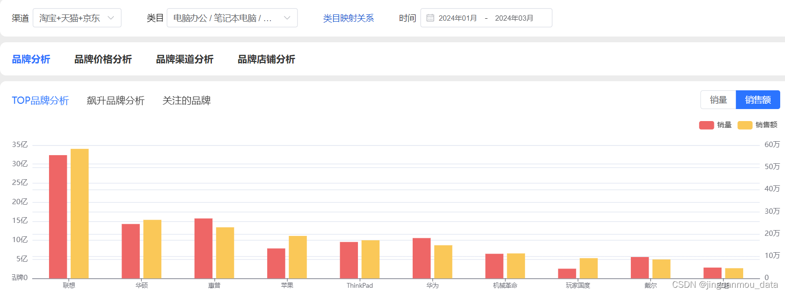
Task: Click the 玩家国度 axis label
Action: tap(578, 285)
